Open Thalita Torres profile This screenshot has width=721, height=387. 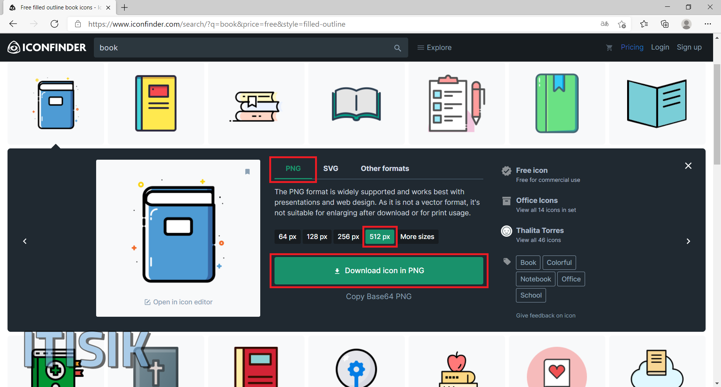(x=540, y=230)
